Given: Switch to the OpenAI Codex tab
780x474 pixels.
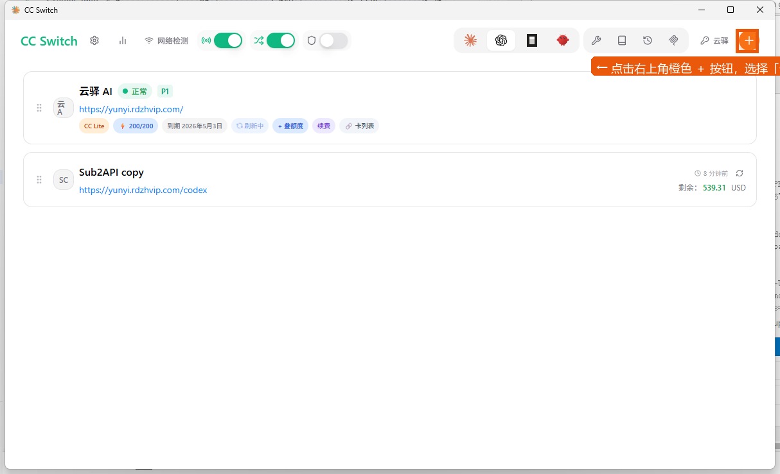Looking at the screenshot, I should point(501,40).
